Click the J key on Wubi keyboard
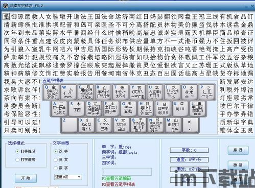Image resolution: width=255 pixels, height=188 pixels. tap(163, 109)
